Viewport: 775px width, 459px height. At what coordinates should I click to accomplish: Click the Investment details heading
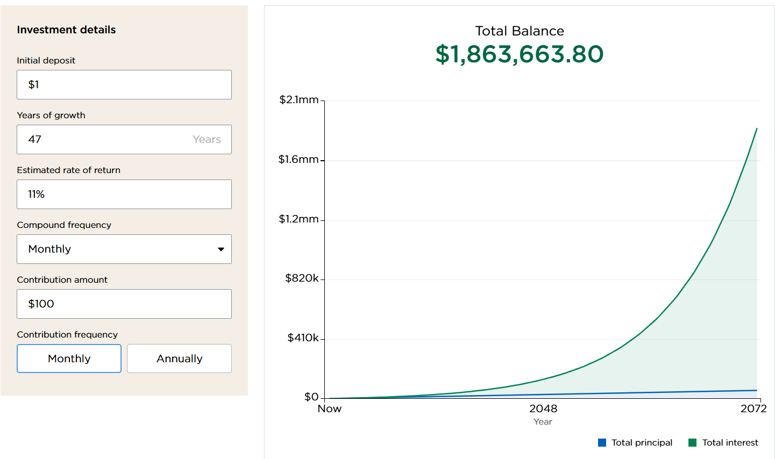[x=66, y=30]
